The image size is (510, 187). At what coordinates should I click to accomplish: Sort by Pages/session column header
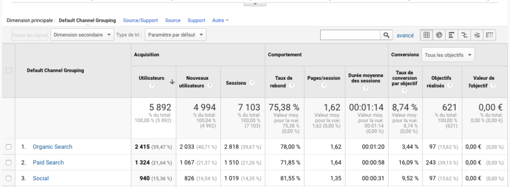[324, 78]
